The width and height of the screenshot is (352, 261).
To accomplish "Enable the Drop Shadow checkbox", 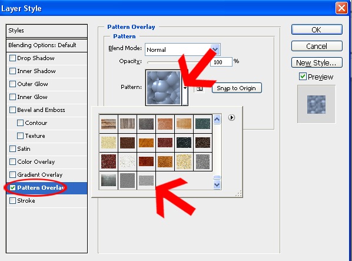I will coord(12,58).
